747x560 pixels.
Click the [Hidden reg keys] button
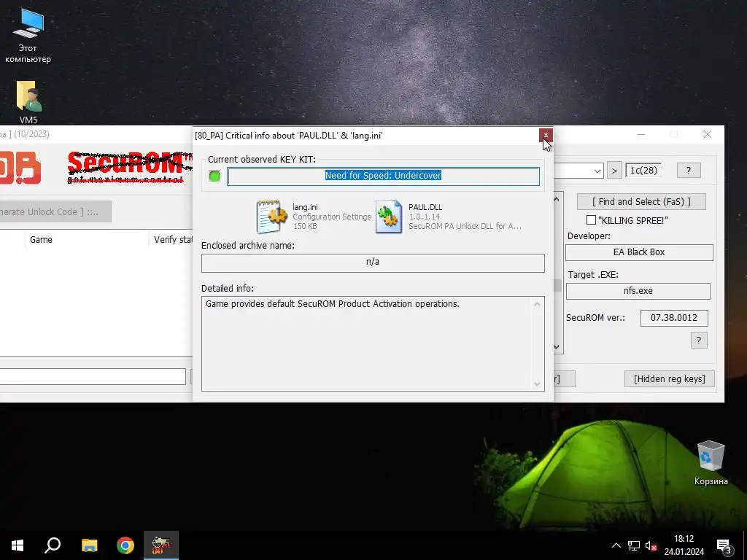point(670,379)
